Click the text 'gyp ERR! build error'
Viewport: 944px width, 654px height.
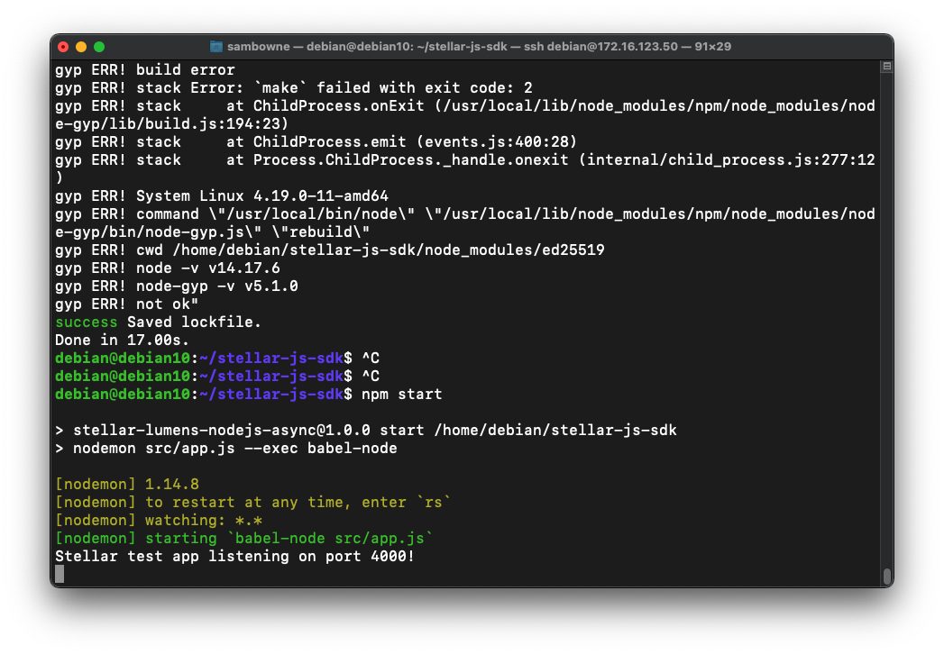(x=145, y=69)
